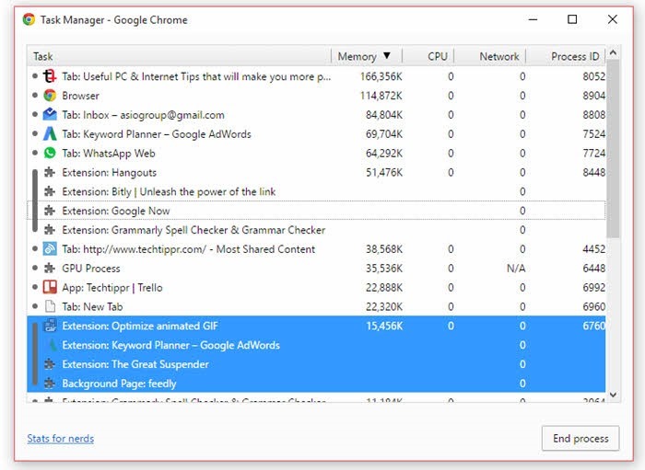Click the New Tab page icon

(50, 306)
